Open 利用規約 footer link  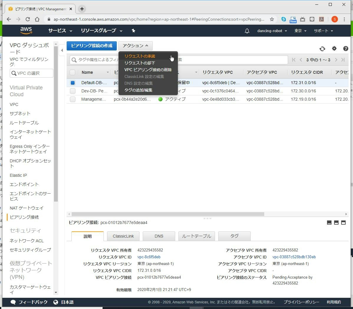[334, 302]
